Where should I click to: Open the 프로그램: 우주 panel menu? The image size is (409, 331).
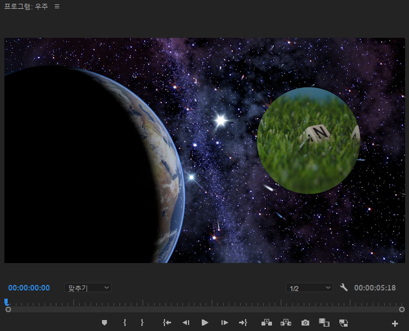57,7
